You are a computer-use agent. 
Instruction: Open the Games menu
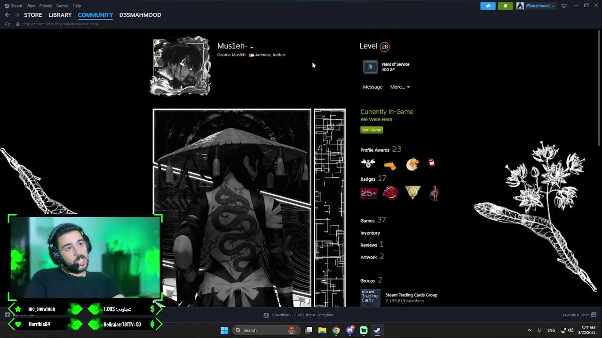[62, 6]
